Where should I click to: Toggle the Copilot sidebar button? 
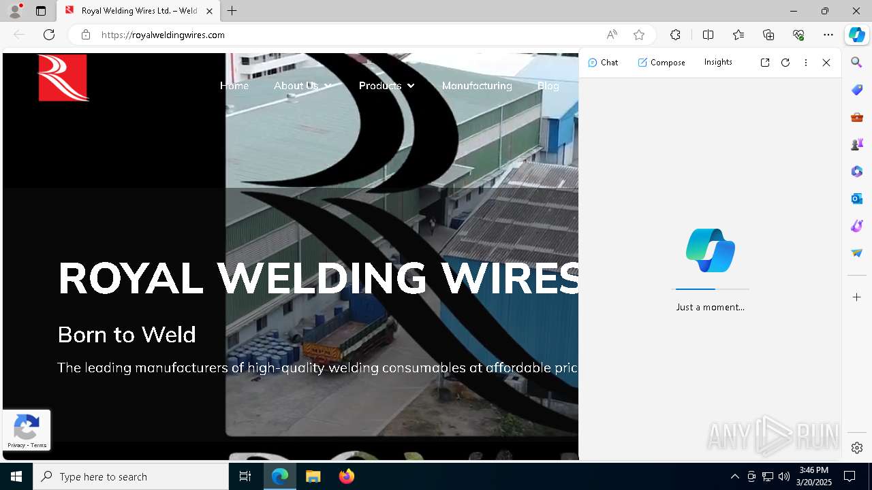coord(857,35)
